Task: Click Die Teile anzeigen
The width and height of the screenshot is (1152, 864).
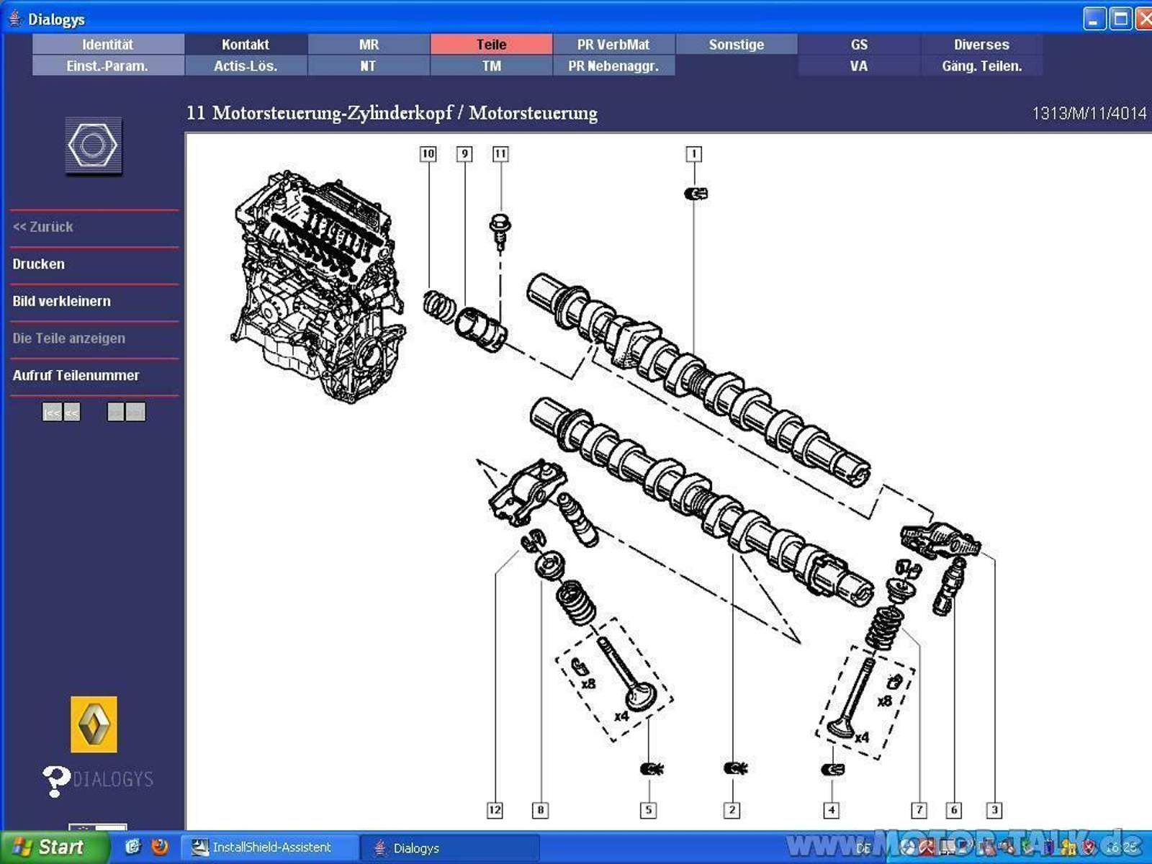Action: [x=69, y=338]
